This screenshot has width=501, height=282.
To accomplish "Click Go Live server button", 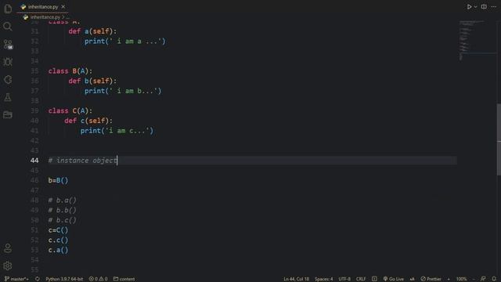I will pos(393,279).
